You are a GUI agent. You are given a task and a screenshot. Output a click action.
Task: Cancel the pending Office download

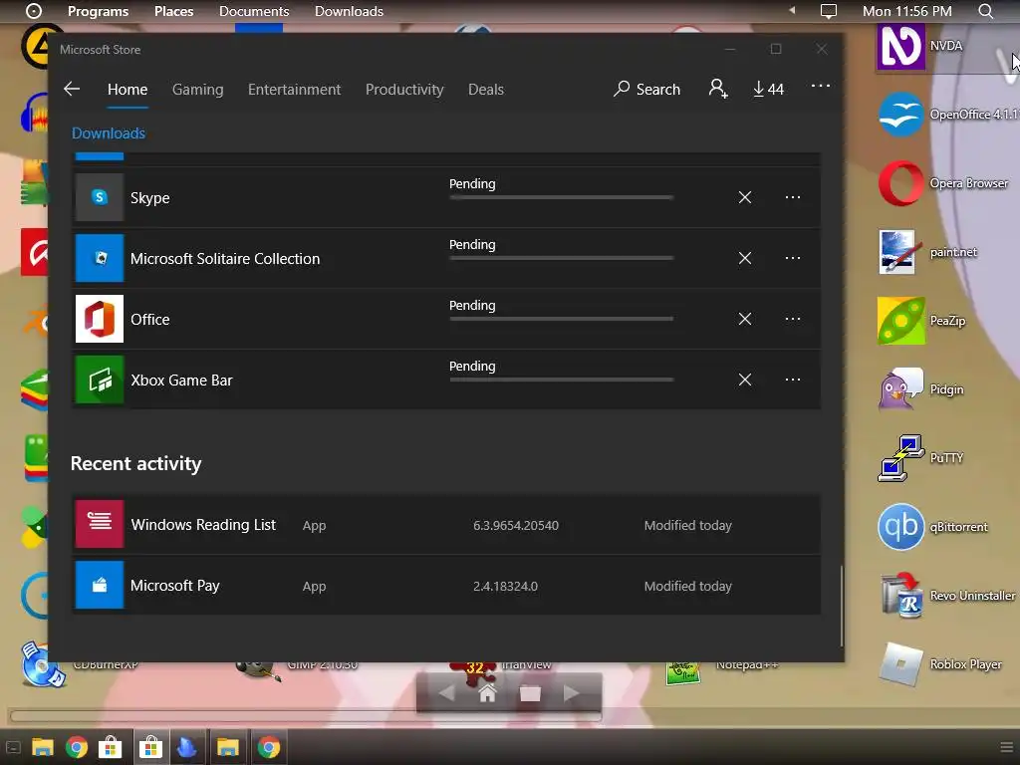pos(745,319)
